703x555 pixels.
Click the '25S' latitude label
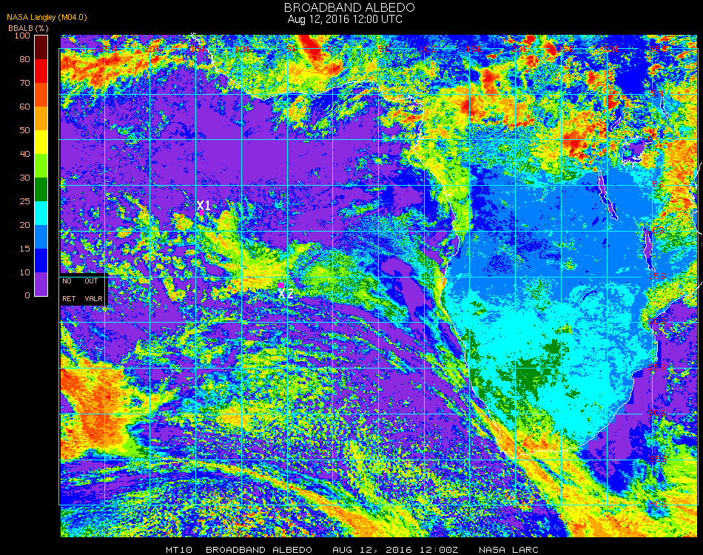coord(657,368)
